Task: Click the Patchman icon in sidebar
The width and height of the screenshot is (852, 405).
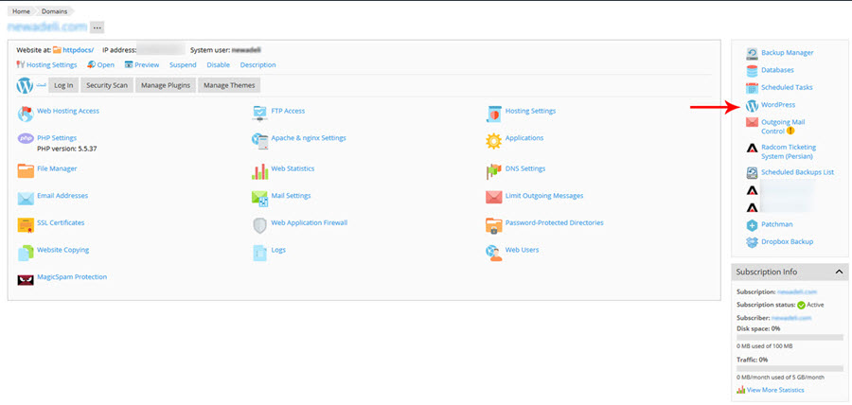Action: click(x=752, y=225)
